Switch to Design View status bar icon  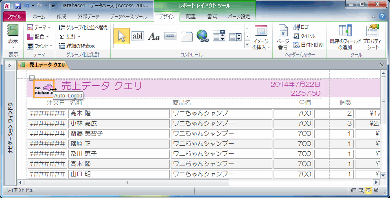376,190
